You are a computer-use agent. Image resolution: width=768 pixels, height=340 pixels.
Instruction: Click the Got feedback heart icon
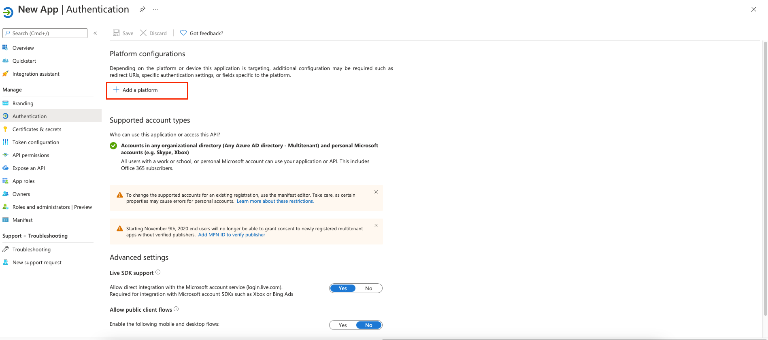(183, 33)
